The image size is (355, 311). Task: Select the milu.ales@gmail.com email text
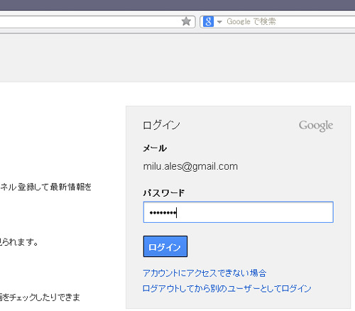point(190,166)
